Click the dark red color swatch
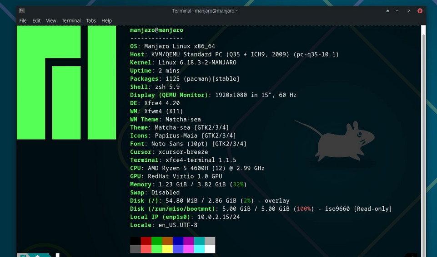The image size is (437, 257). click(x=146, y=241)
